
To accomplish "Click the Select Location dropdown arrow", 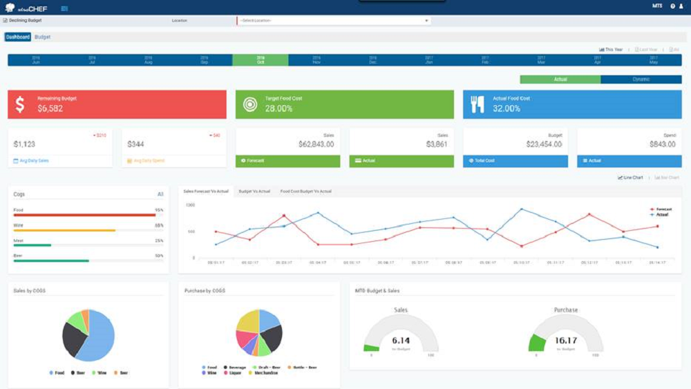I will tap(426, 21).
